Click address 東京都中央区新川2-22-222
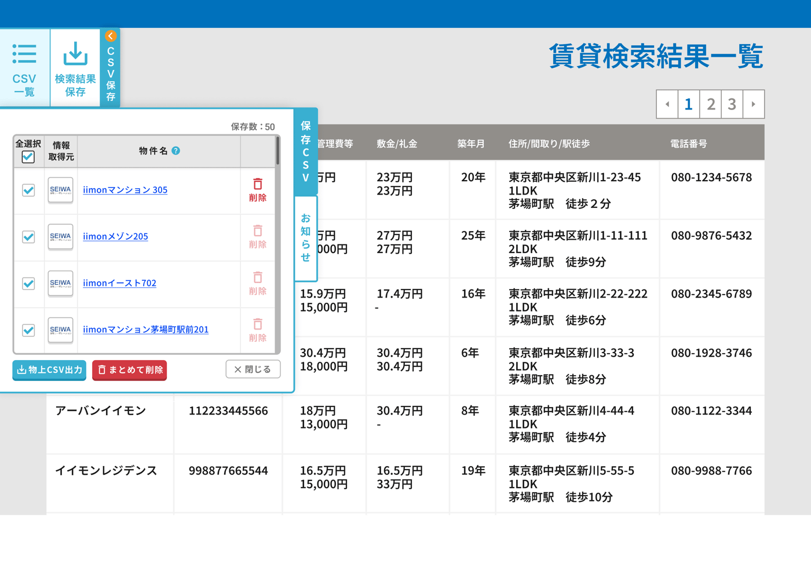Viewport: 811px width, 572px height. point(578,294)
